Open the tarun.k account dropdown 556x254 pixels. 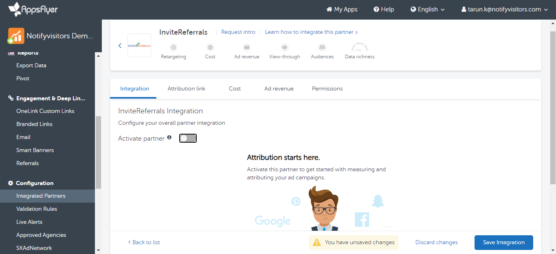505,9
